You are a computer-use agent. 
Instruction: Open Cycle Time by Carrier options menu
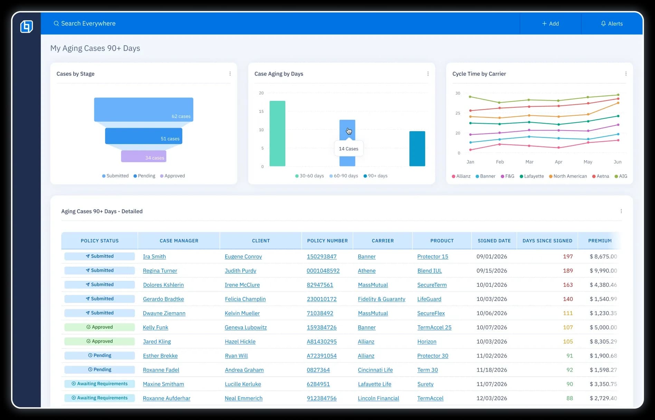click(x=626, y=74)
